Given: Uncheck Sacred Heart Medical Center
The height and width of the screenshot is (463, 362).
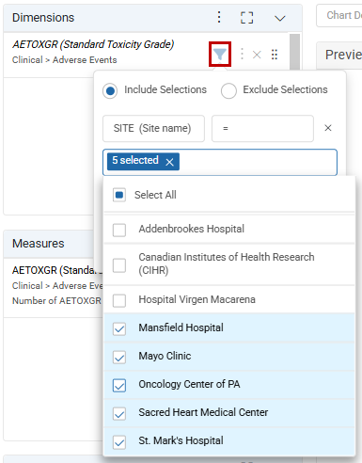Looking at the screenshot, I should click(x=119, y=414).
